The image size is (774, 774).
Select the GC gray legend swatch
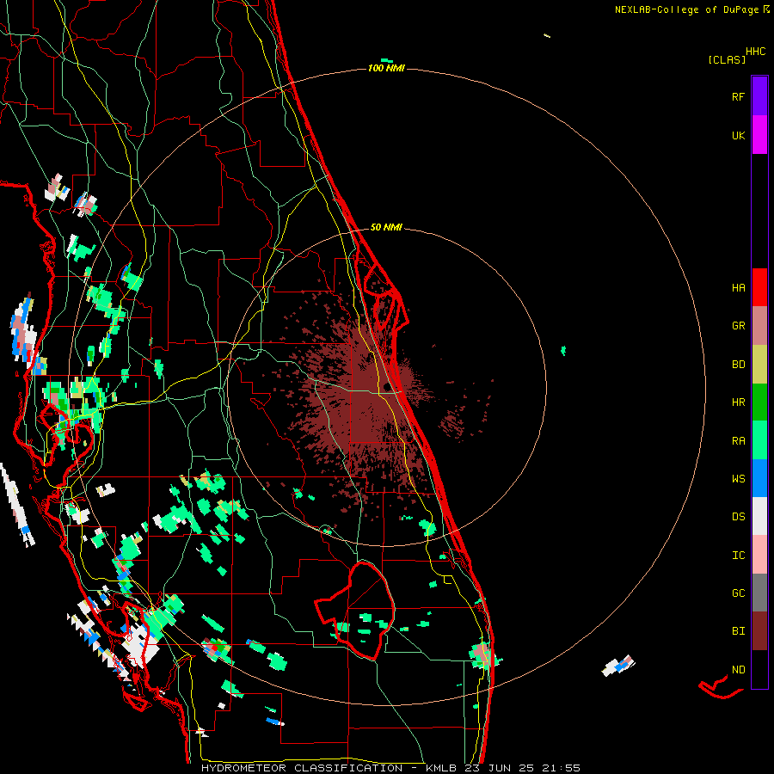coord(759,593)
